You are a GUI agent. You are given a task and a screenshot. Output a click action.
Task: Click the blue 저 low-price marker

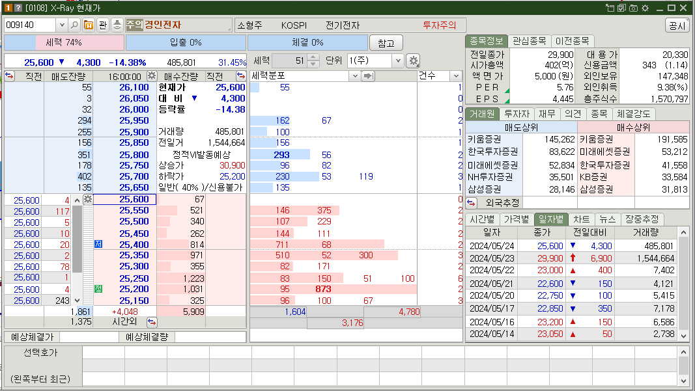[x=98, y=245]
